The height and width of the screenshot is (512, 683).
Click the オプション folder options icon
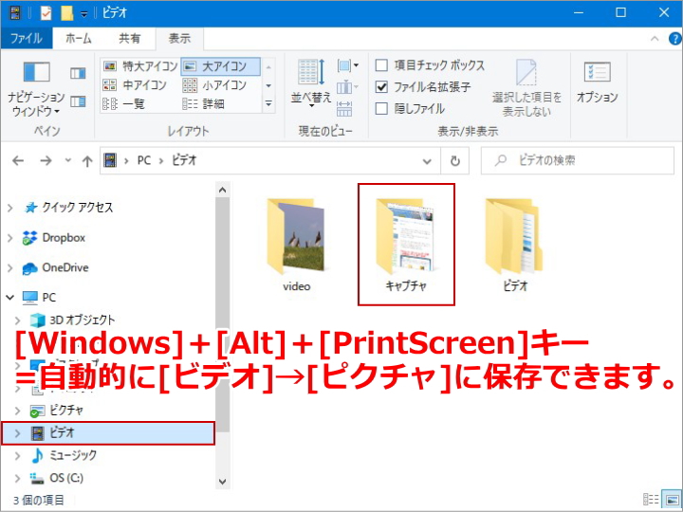[597, 81]
